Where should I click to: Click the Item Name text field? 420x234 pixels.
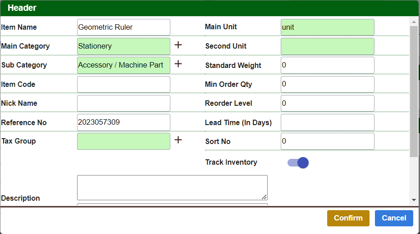(x=123, y=27)
